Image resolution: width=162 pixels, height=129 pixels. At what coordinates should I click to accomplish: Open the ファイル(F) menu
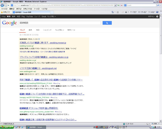[4, 9]
